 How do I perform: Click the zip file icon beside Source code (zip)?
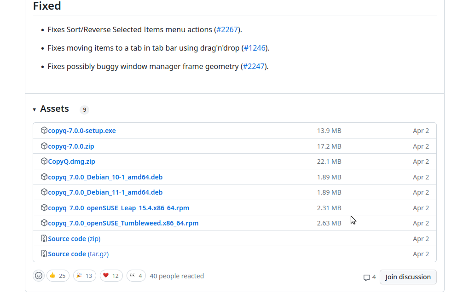pos(44,239)
